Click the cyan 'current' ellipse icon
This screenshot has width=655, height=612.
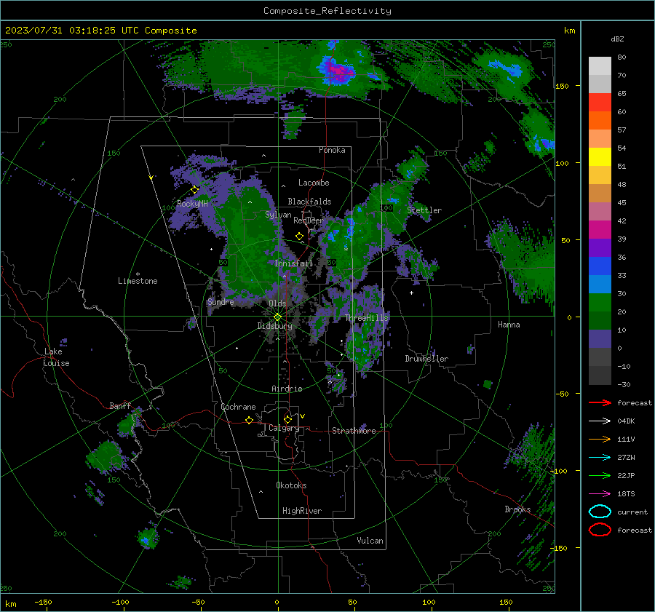coord(600,512)
